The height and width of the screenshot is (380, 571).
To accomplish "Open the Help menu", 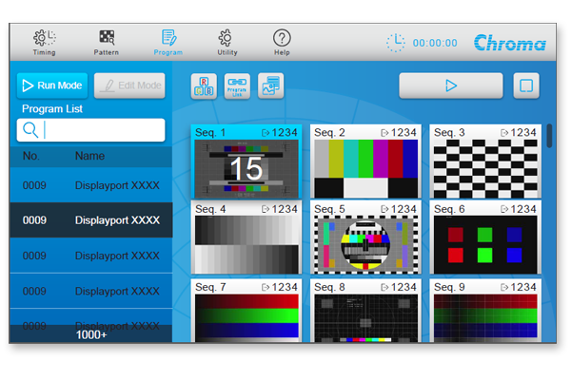I will point(282,43).
